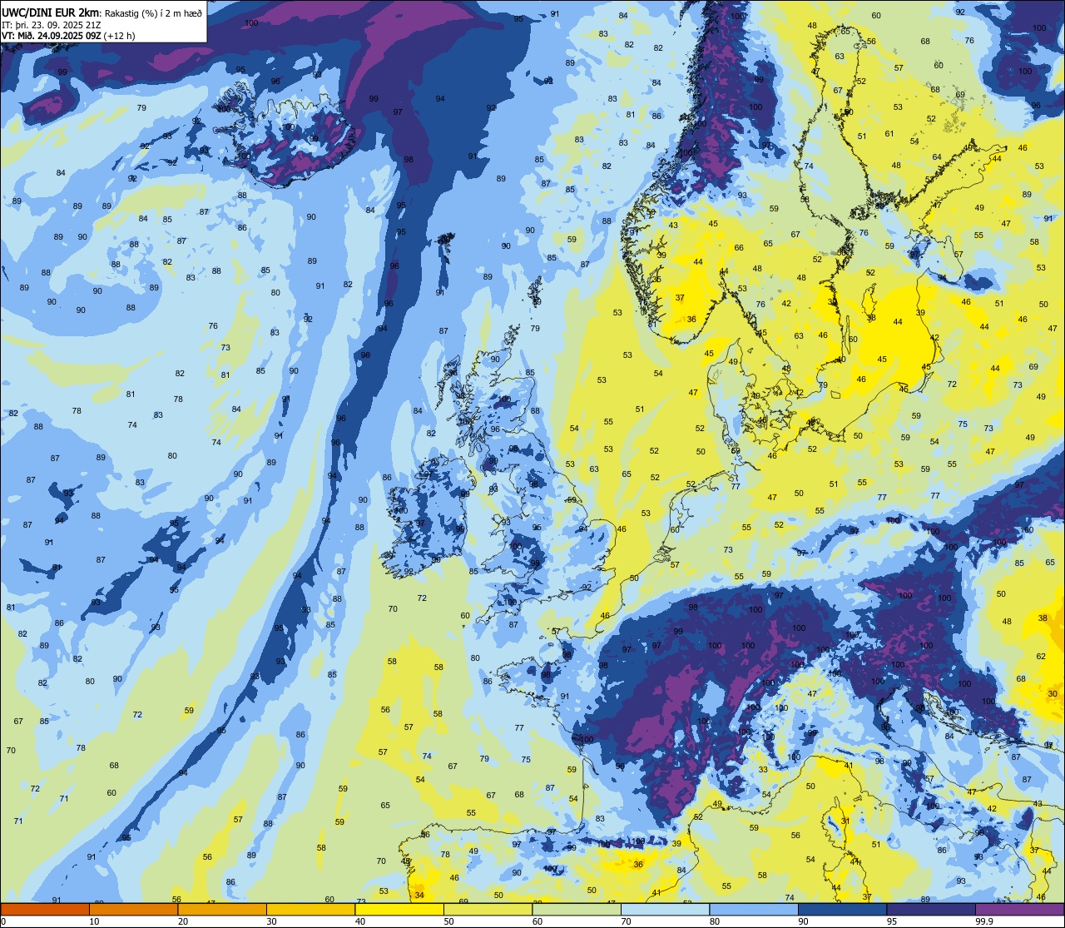
Task: Click the '80' legend tick label
Action: pos(715,921)
